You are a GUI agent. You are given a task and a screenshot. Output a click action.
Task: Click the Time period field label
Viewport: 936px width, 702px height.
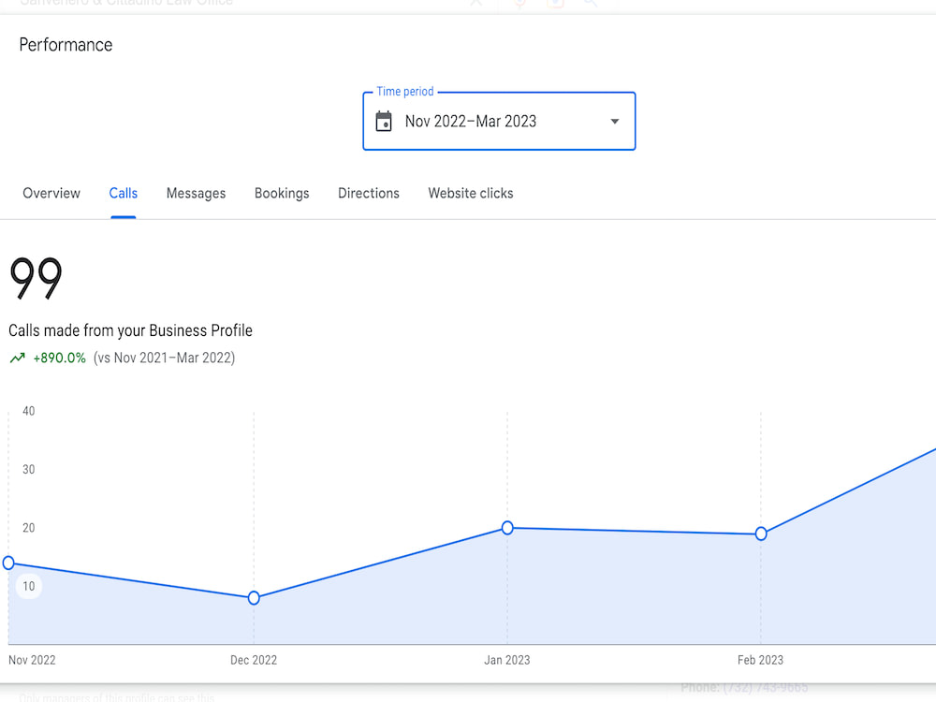(404, 92)
